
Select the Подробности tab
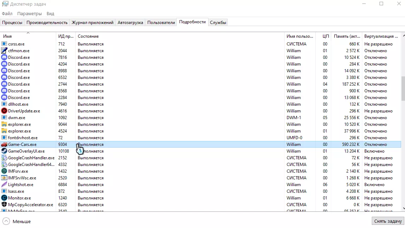[192, 22]
